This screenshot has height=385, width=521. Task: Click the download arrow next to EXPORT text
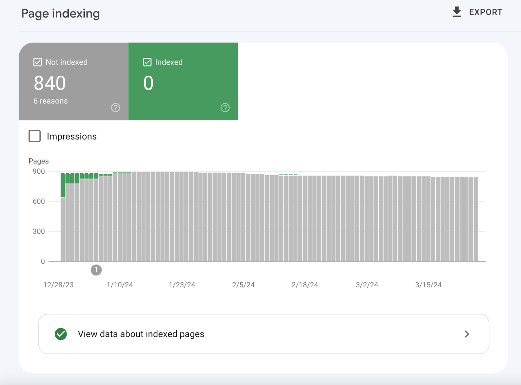457,11
